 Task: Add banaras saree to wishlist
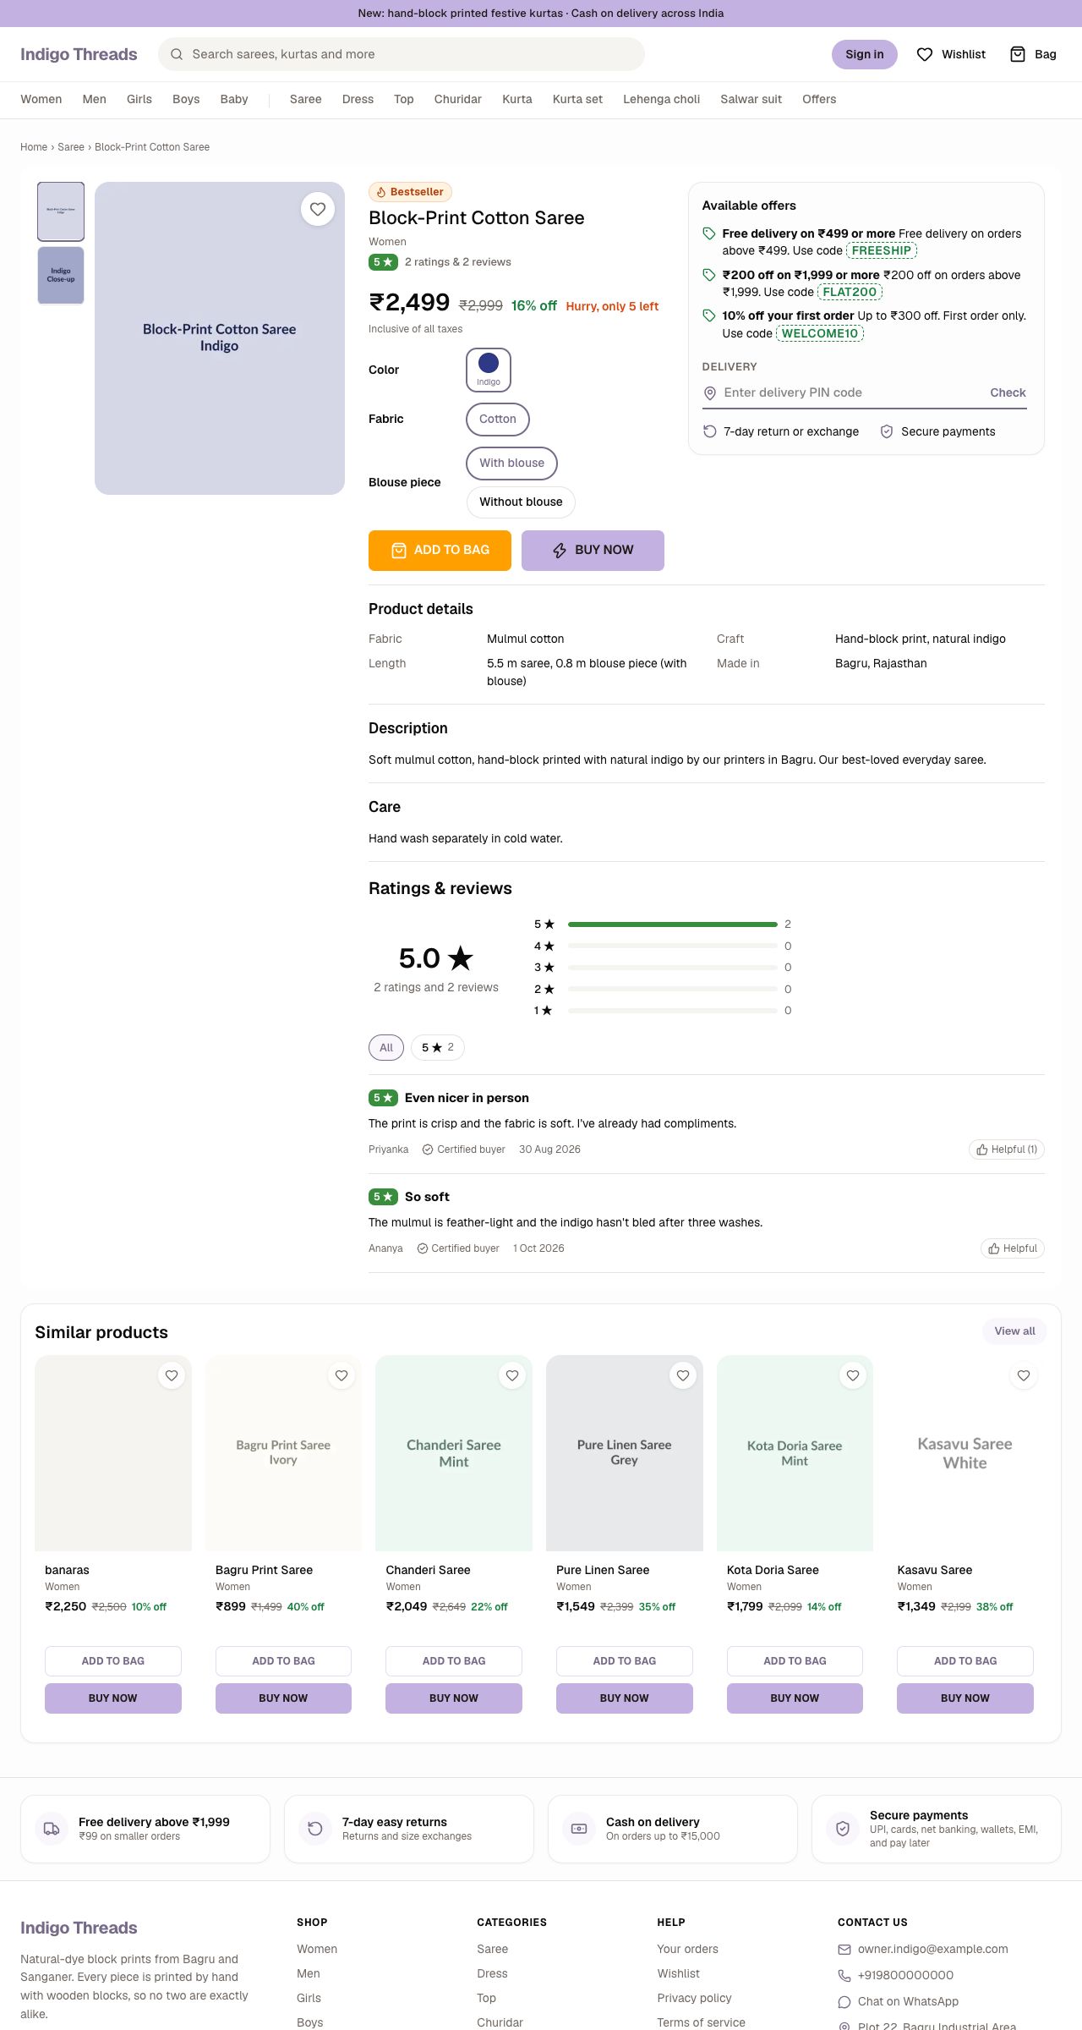[172, 1375]
